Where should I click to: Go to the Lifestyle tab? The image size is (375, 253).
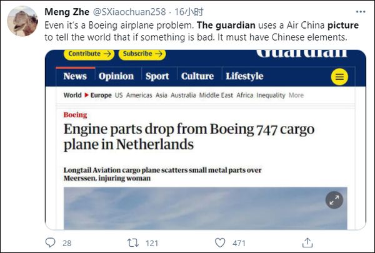pyautogui.click(x=244, y=76)
